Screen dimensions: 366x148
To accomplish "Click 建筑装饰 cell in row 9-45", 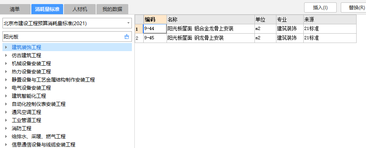I will point(290,38).
